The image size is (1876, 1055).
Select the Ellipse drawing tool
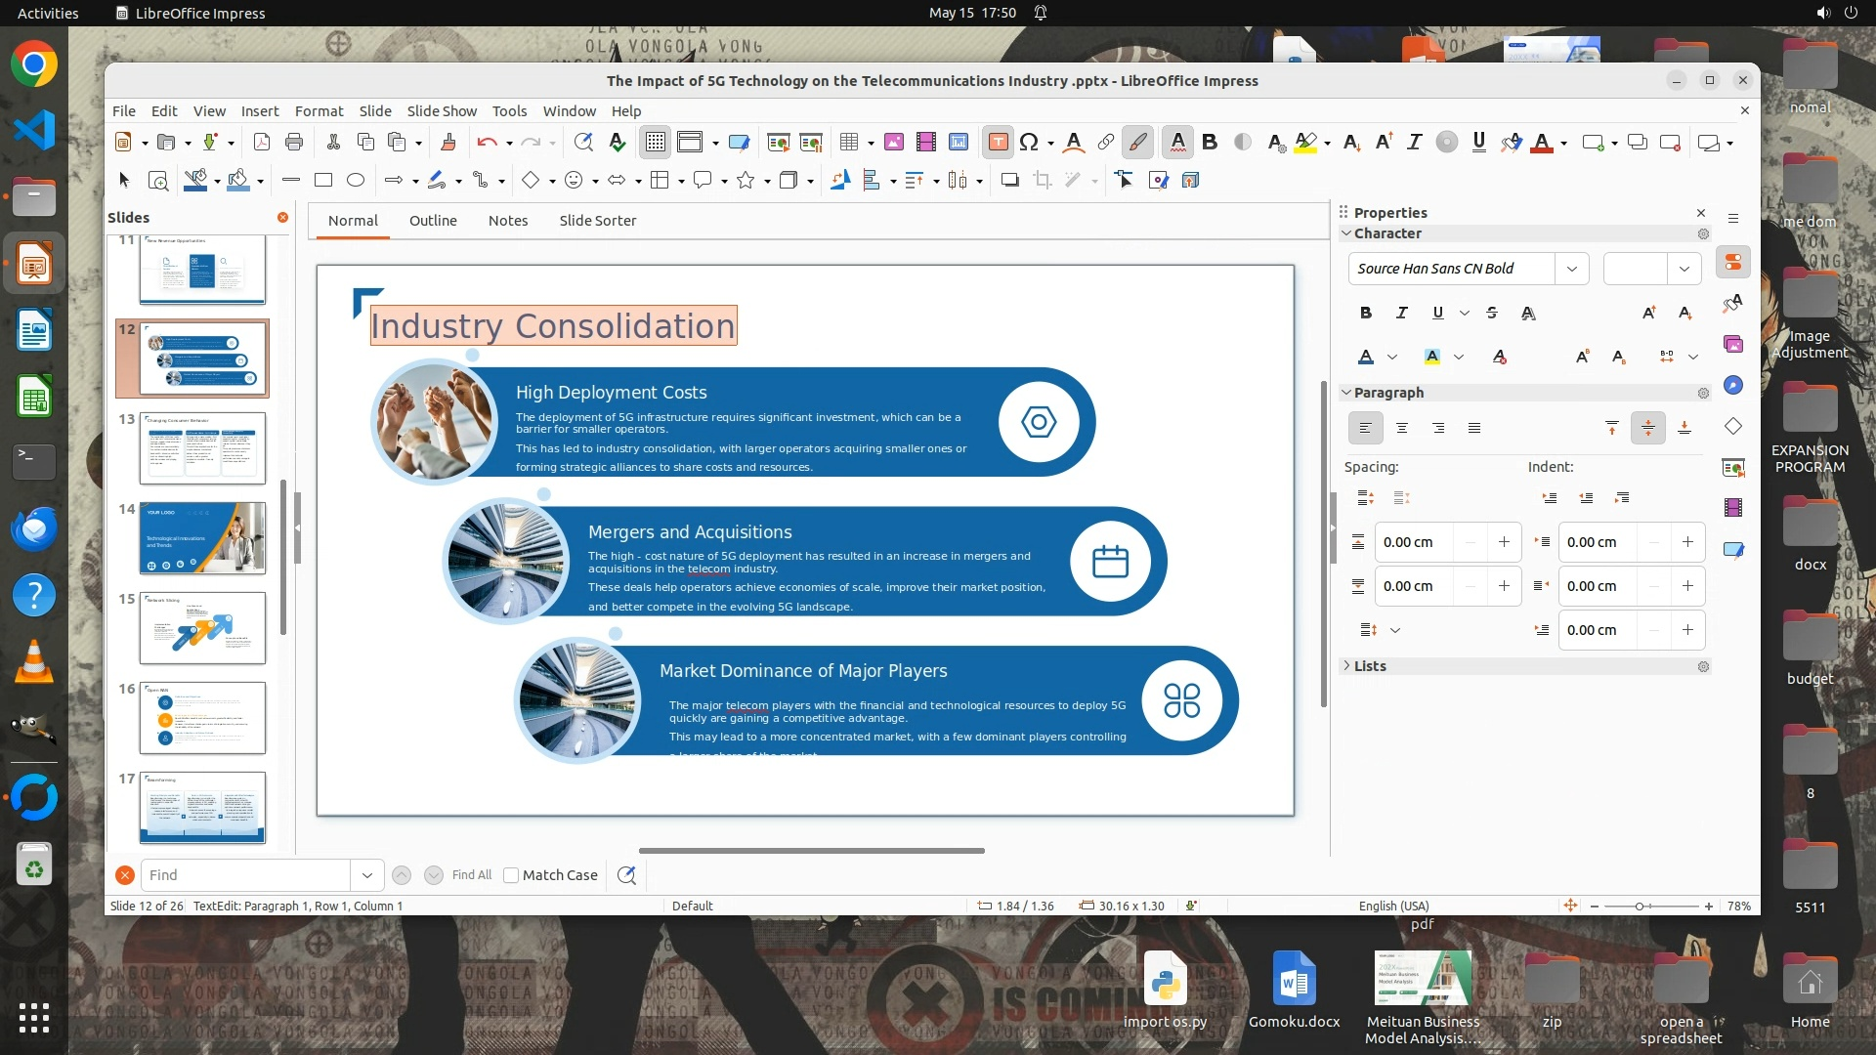(356, 180)
